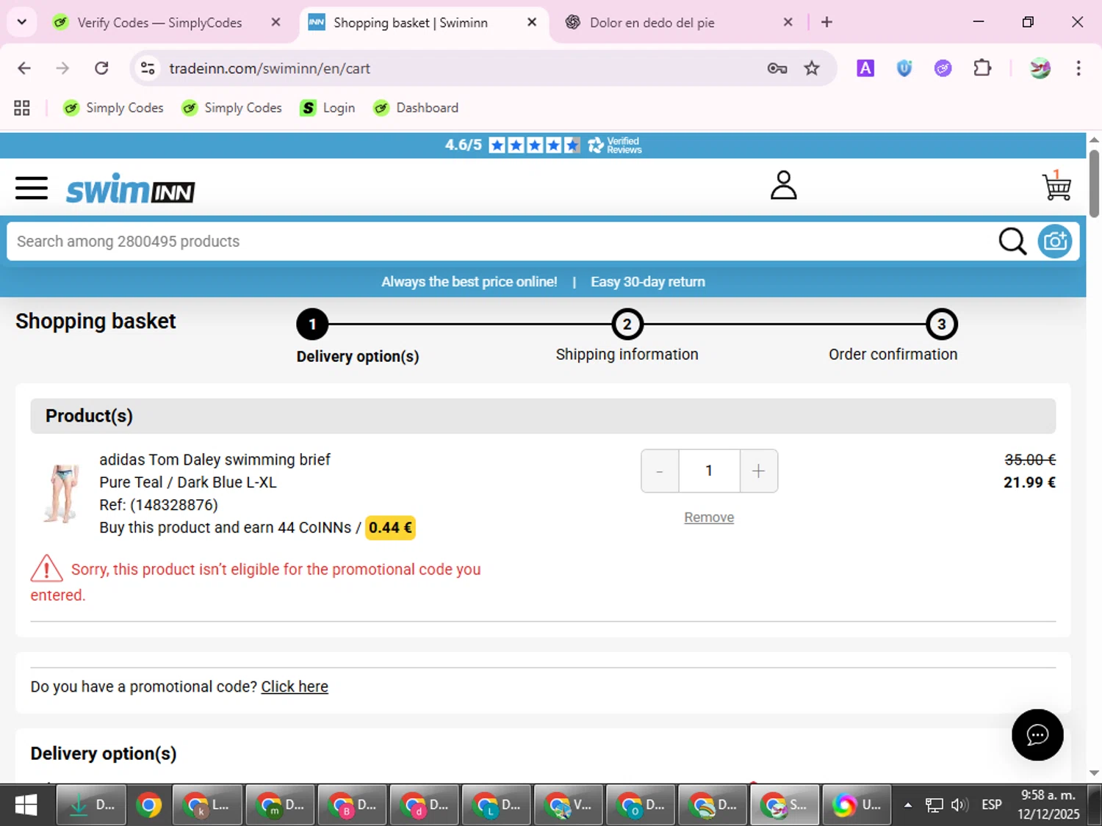The height and width of the screenshot is (826, 1102).
Task: Close the Verify Codes tab
Action: coord(275,22)
